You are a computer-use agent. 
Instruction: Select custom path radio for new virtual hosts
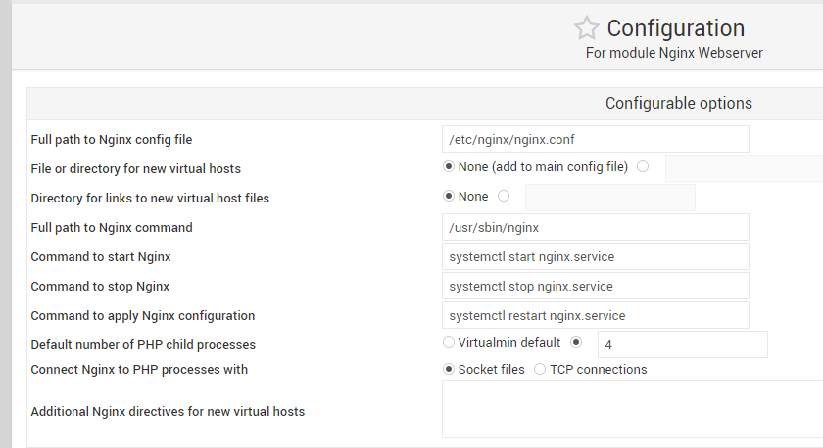(643, 167)
